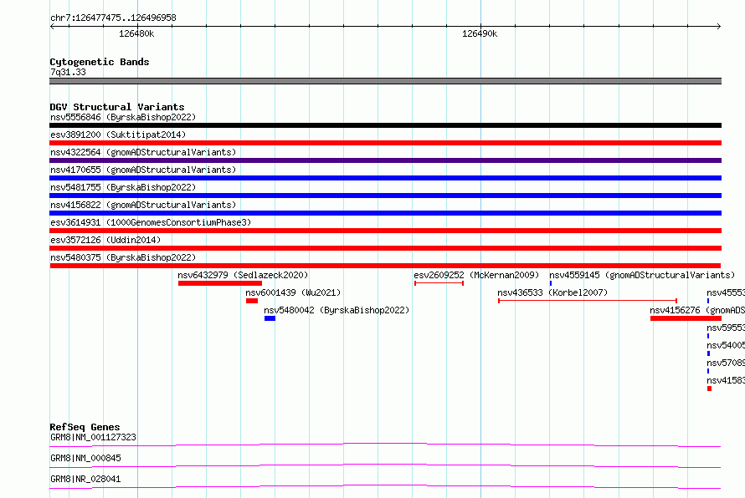Click the GRM8|NM_001127323 gene label
745x498 pixels.
(x=93, y=437)
